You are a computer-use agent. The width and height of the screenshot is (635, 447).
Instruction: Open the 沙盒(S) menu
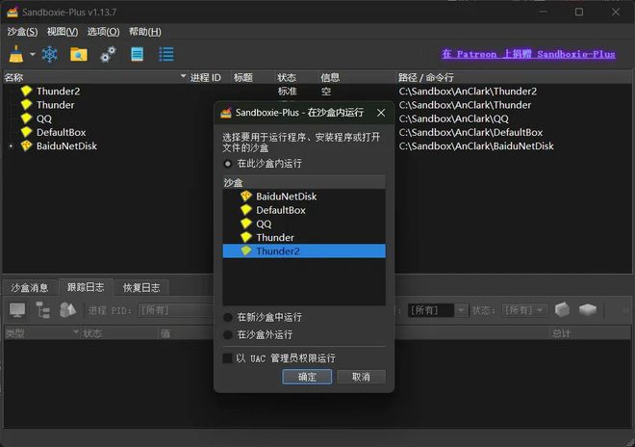(21, 32)
